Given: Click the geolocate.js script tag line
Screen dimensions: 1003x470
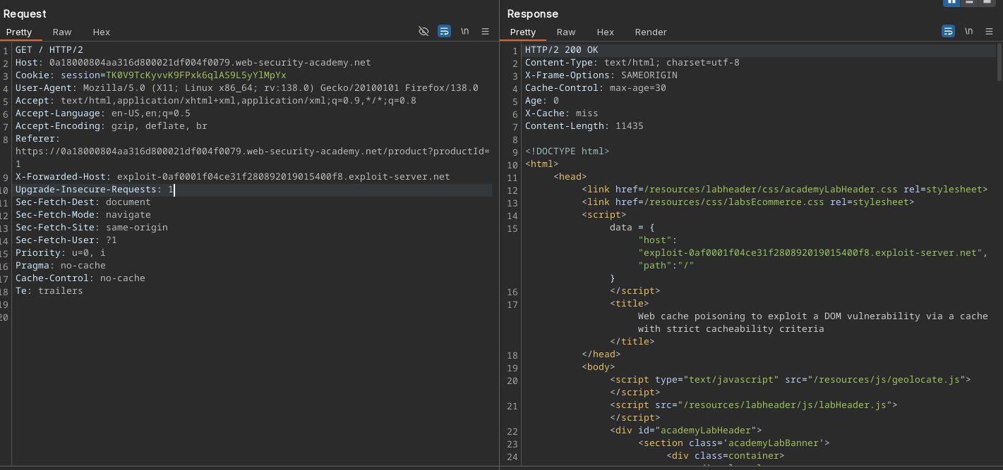Looking at the screenshot, I should [x=791, y=379].
